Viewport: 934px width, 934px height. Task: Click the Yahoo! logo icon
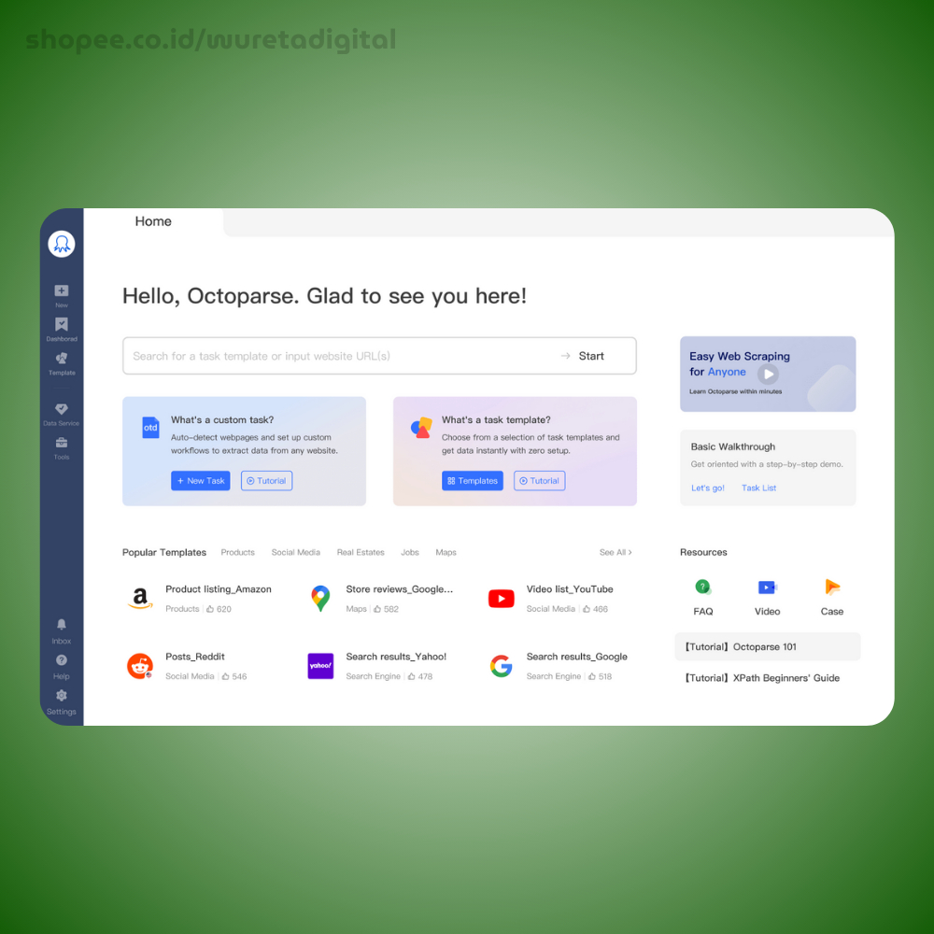[320, 666]
